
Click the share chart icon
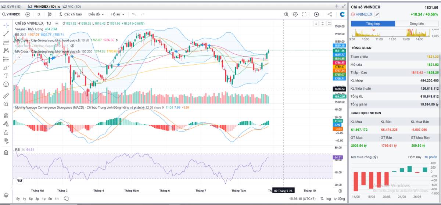330,14
